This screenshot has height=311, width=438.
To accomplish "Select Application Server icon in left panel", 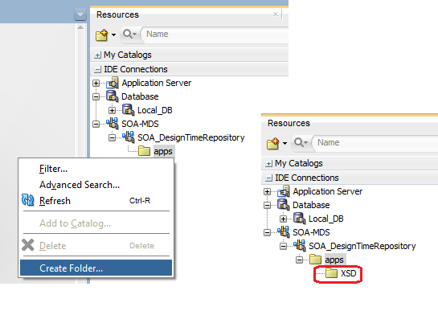I will pos(113,83).
